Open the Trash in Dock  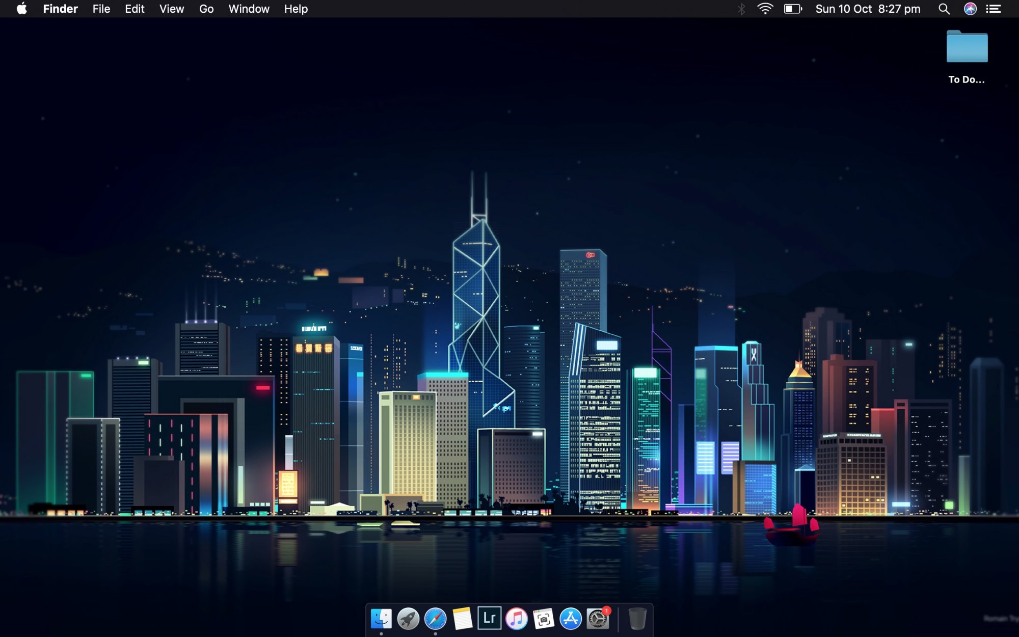coord(637,619)
